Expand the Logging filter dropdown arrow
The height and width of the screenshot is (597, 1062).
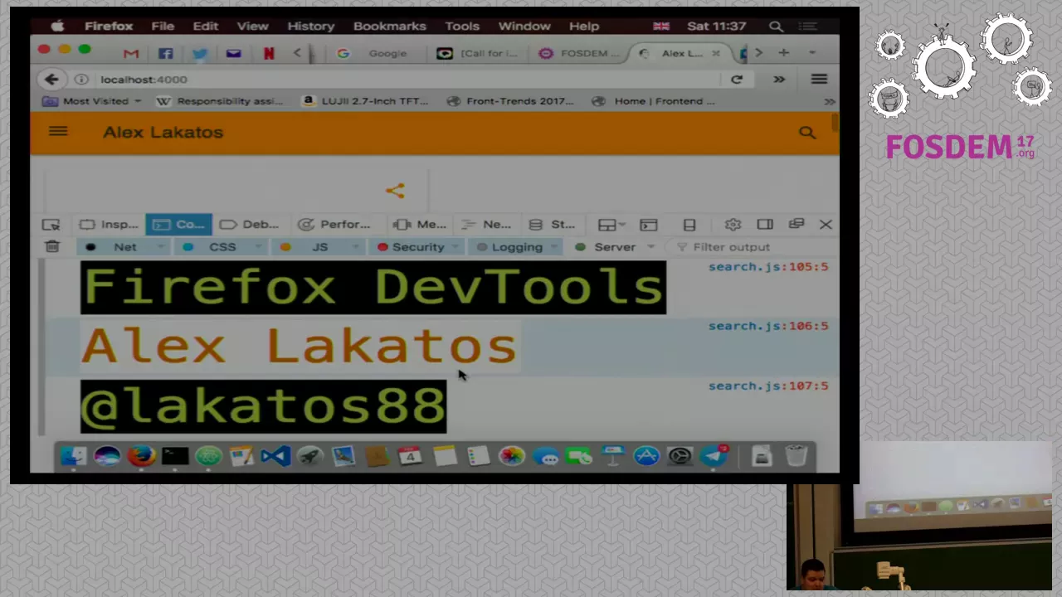click(x=555, y=247)
